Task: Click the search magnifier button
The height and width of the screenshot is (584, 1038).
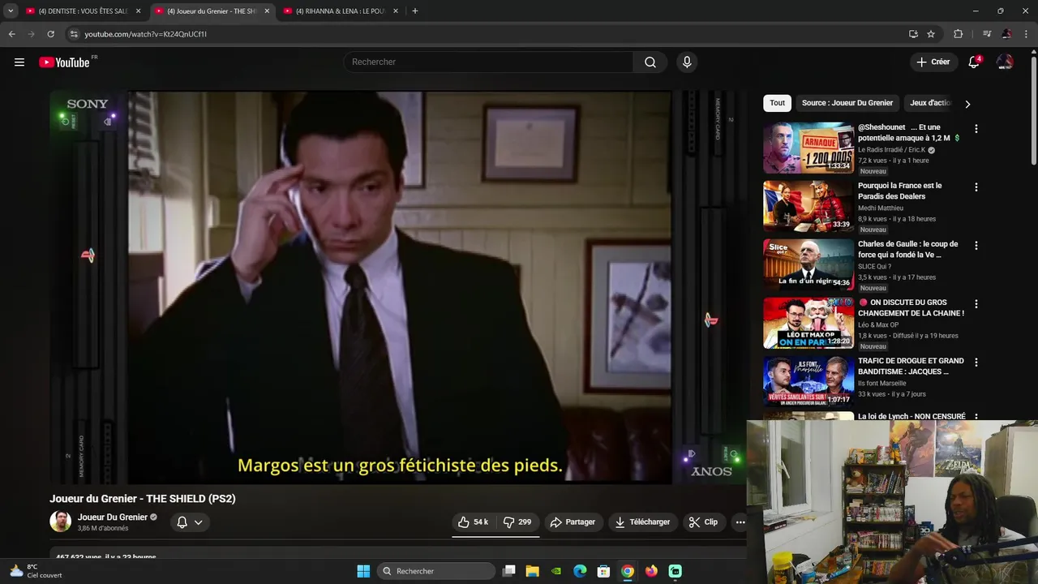Action: coord(650,62)
